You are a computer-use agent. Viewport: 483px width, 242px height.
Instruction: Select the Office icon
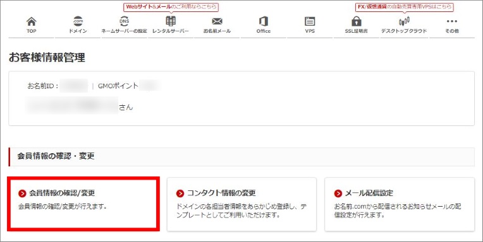[264, 21]
